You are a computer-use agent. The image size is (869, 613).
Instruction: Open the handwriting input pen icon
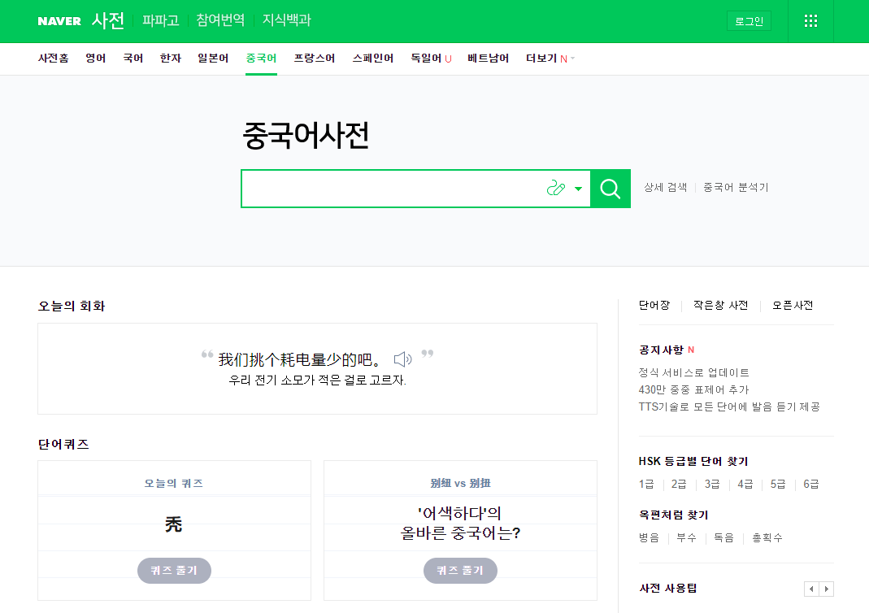coord(555,189)
